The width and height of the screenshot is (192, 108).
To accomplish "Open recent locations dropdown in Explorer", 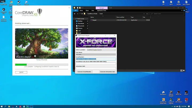I will tap(80, 14).
